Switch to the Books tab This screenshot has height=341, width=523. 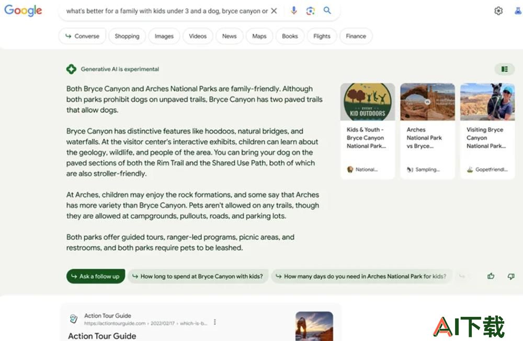tap(290, 36)
